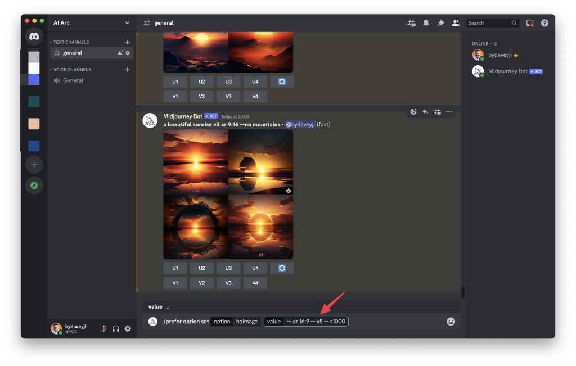Screen dimensions: 576x366
Task: Select the general text channel
Action: tap(92, 53)
